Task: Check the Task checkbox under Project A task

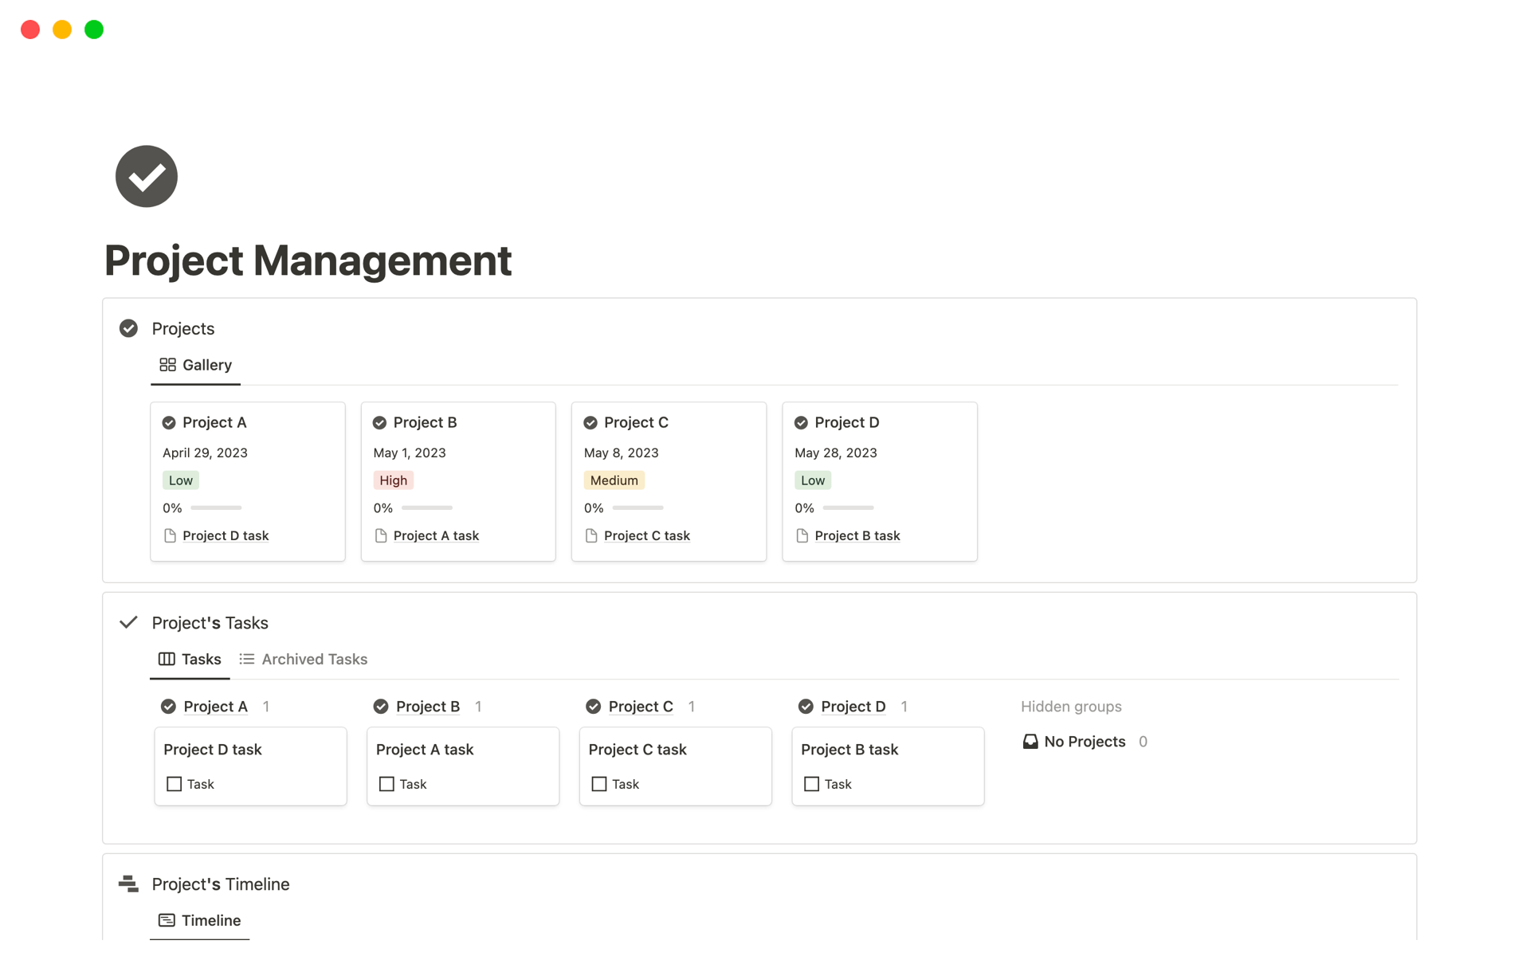Action: point(386,784)
